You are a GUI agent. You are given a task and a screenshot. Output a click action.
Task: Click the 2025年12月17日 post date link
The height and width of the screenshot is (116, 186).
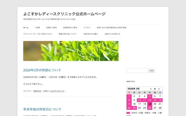[x=57, y=91]
